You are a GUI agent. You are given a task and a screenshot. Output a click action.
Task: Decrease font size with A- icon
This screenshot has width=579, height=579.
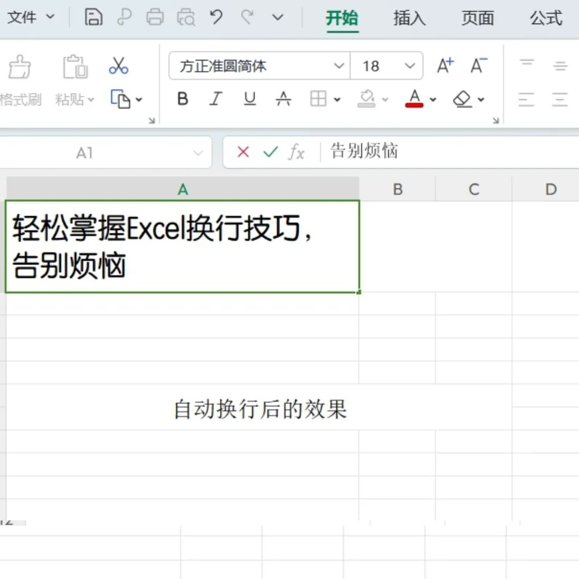tap(479, 66)
